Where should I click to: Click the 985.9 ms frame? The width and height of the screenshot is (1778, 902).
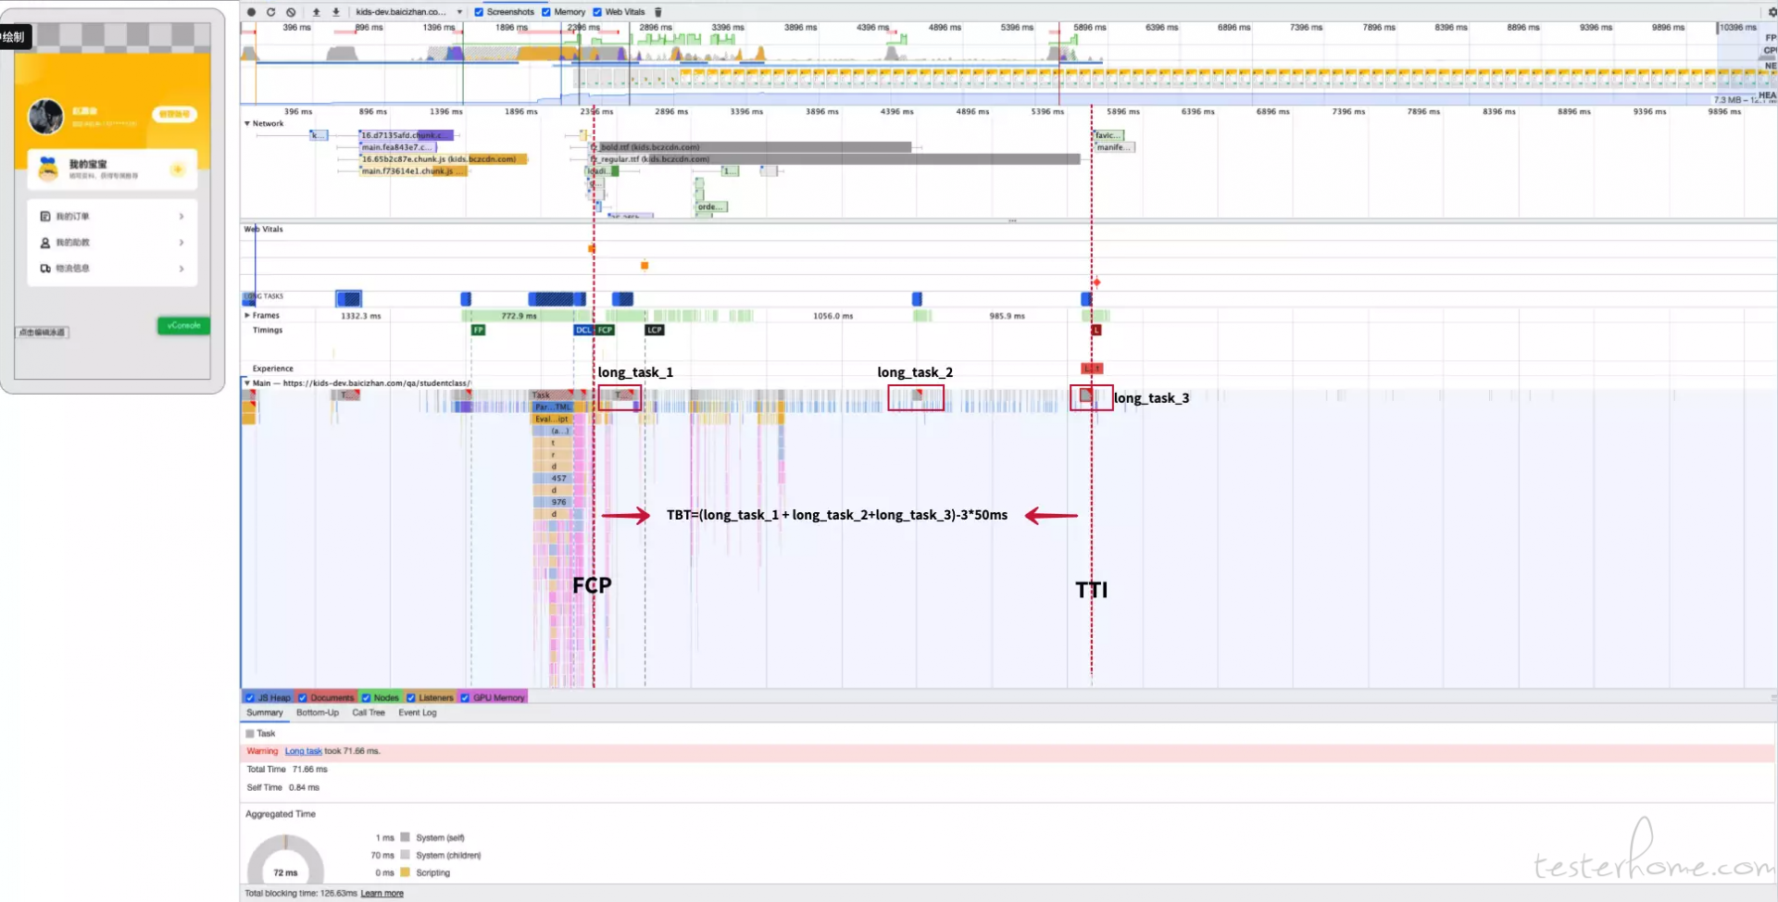[x=1007, y=316]
